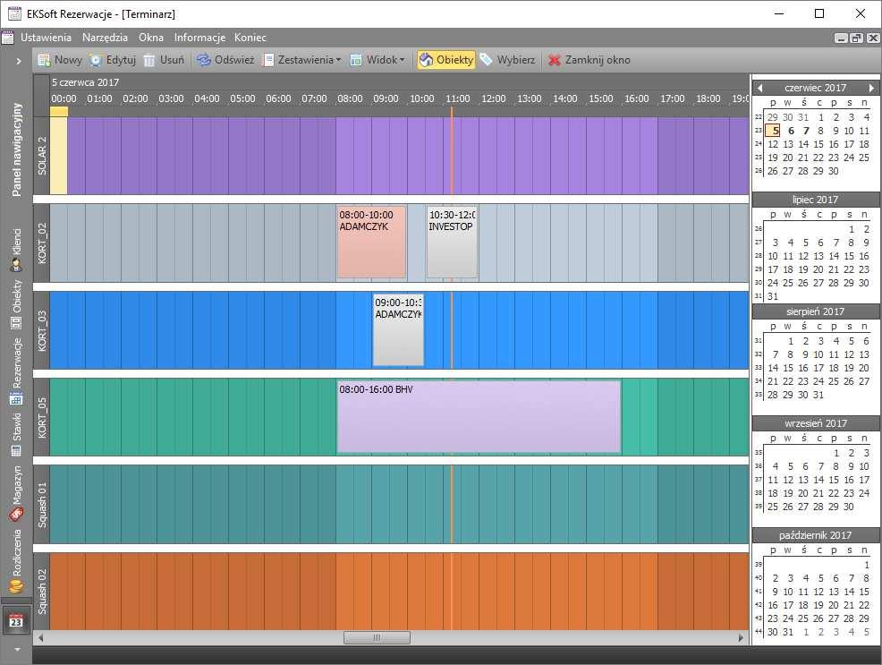Screen dimensions: 882x665
Task: Click the SOLAR 2 row header
Action: pyautogui.click(x=42, y=156)
